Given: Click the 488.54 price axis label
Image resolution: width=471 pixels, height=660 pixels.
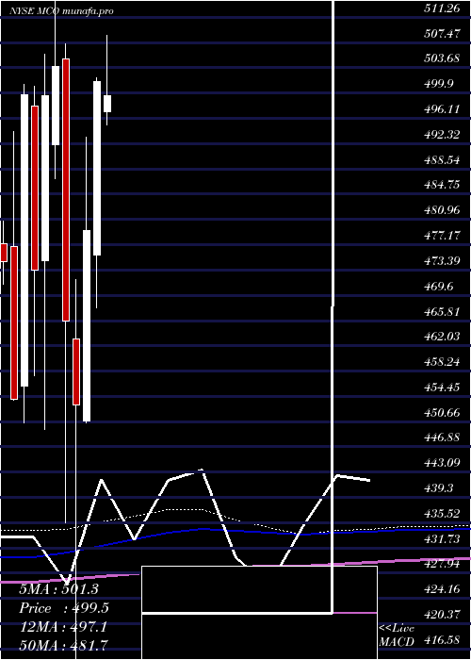Looking at the screenshot, I should tap(442, 160).
